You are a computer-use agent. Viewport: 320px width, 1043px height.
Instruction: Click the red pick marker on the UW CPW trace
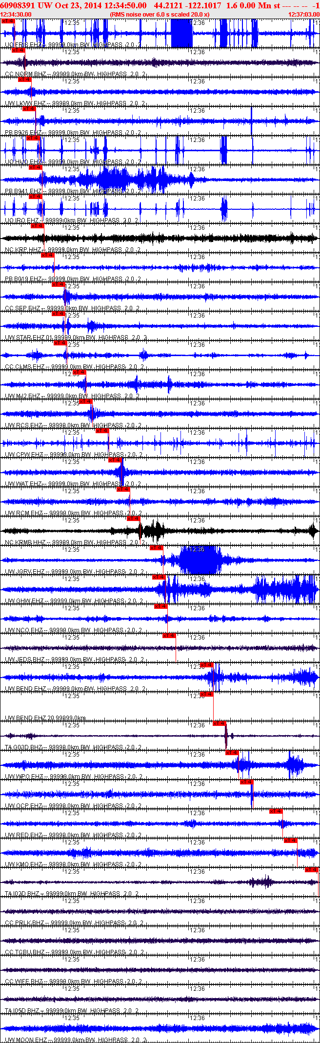[x=102, y=431]
